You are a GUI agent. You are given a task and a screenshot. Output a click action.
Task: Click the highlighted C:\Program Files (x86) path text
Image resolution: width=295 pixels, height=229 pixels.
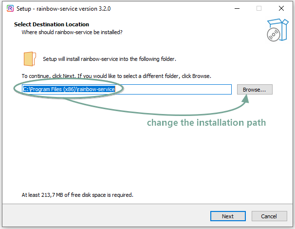click(69, 90)
